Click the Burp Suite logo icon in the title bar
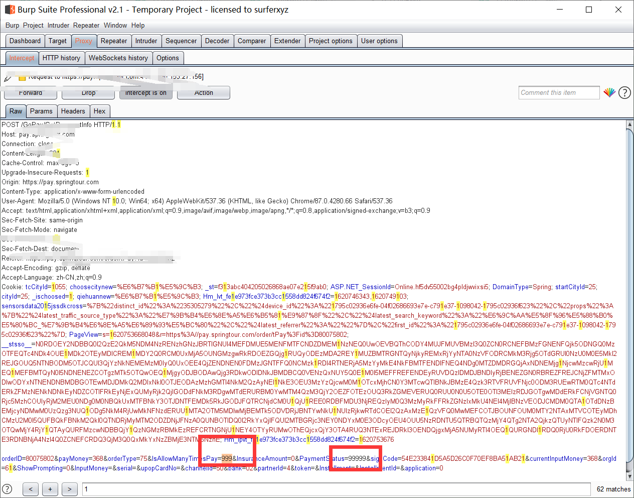 click(10, 10)
